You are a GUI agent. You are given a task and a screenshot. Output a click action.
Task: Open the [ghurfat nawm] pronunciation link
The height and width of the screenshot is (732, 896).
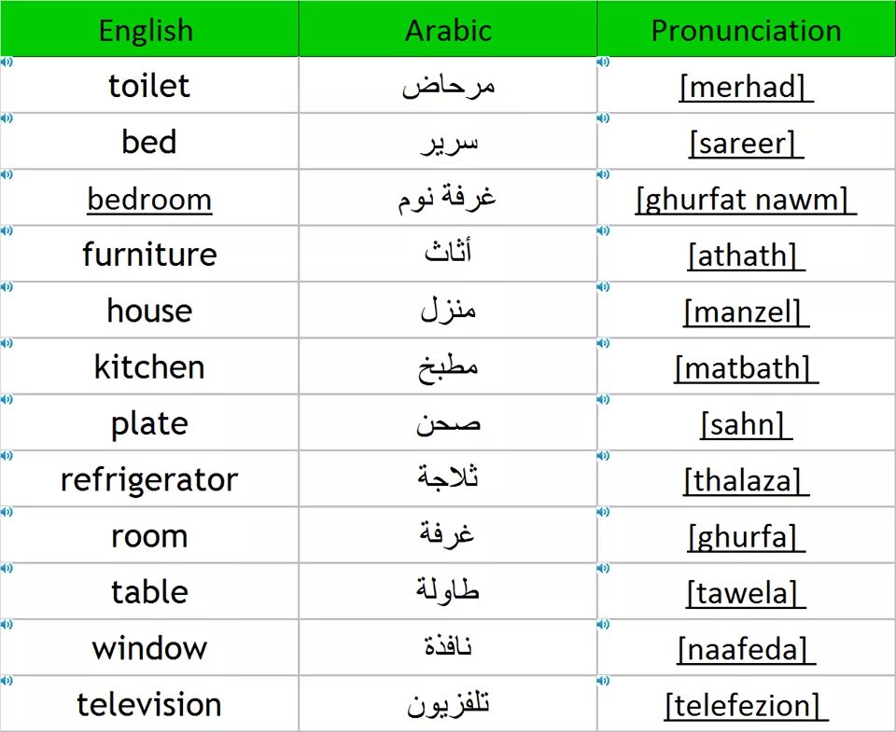point(746,200)
